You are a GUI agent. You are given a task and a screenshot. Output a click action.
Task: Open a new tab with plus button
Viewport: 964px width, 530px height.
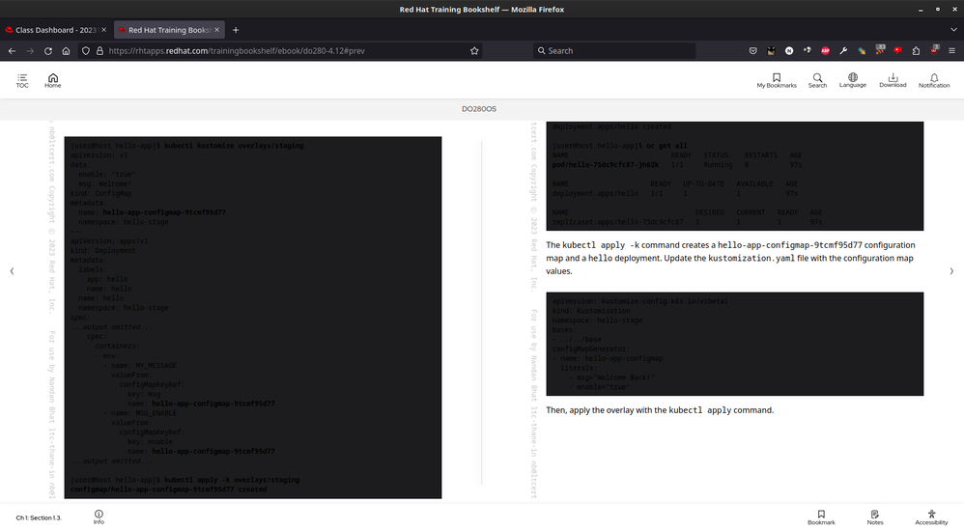pos(236,30)
